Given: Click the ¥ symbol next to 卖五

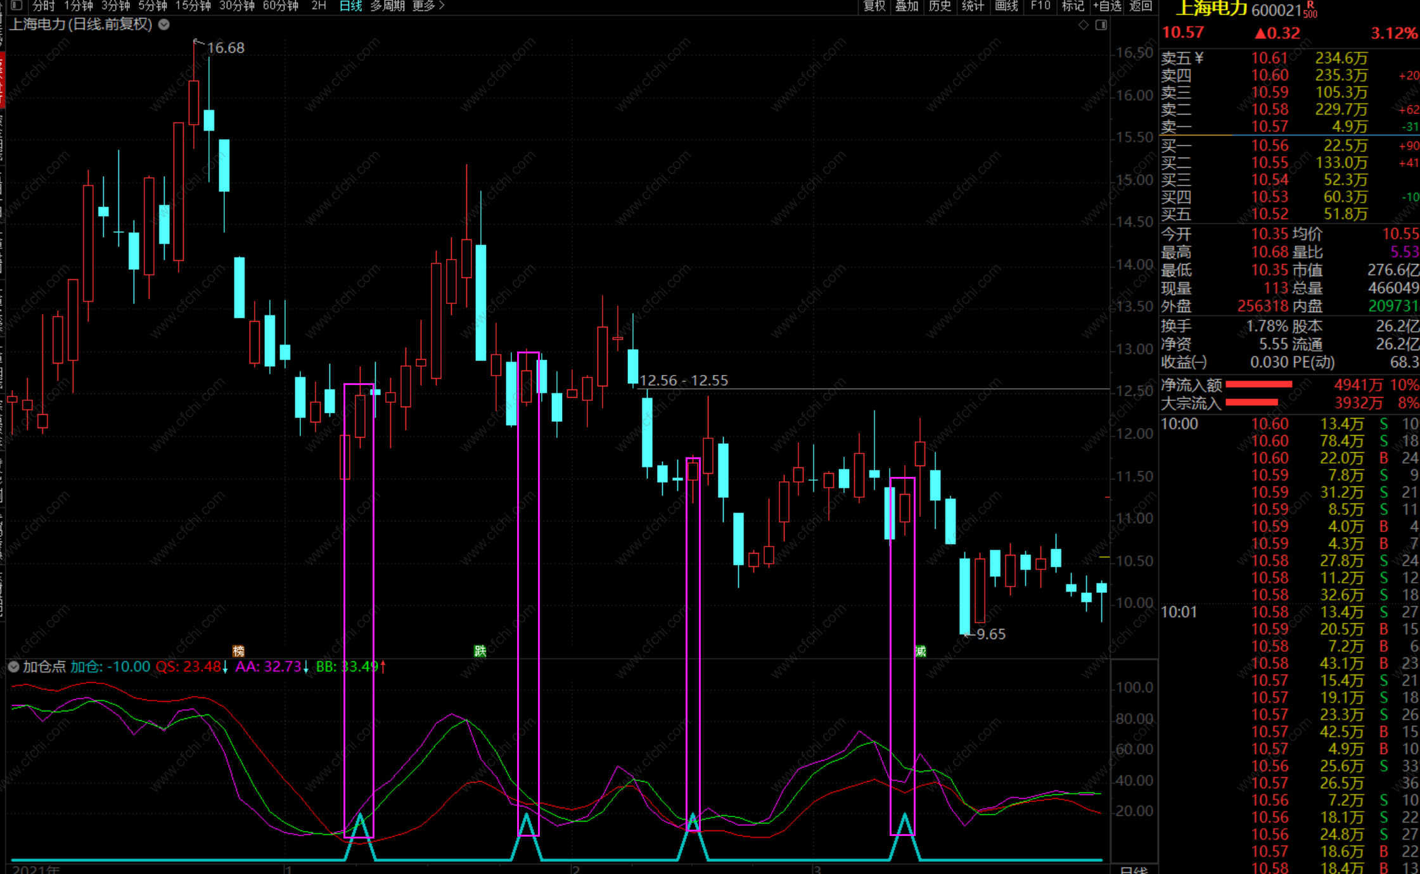Looking at the screenshot, I should pyautogui.click(x=1199, y=58).
